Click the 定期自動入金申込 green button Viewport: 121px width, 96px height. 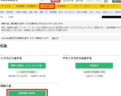(x=27, y=93)
